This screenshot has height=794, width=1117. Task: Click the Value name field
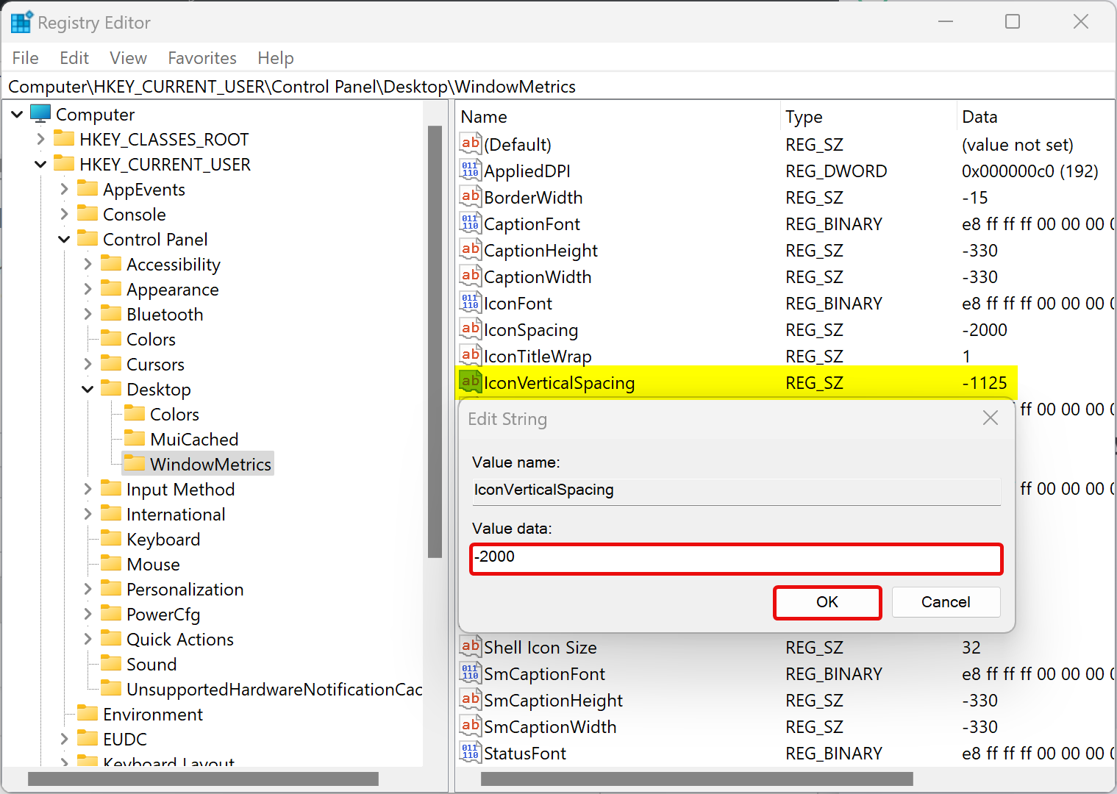point(736,490)
